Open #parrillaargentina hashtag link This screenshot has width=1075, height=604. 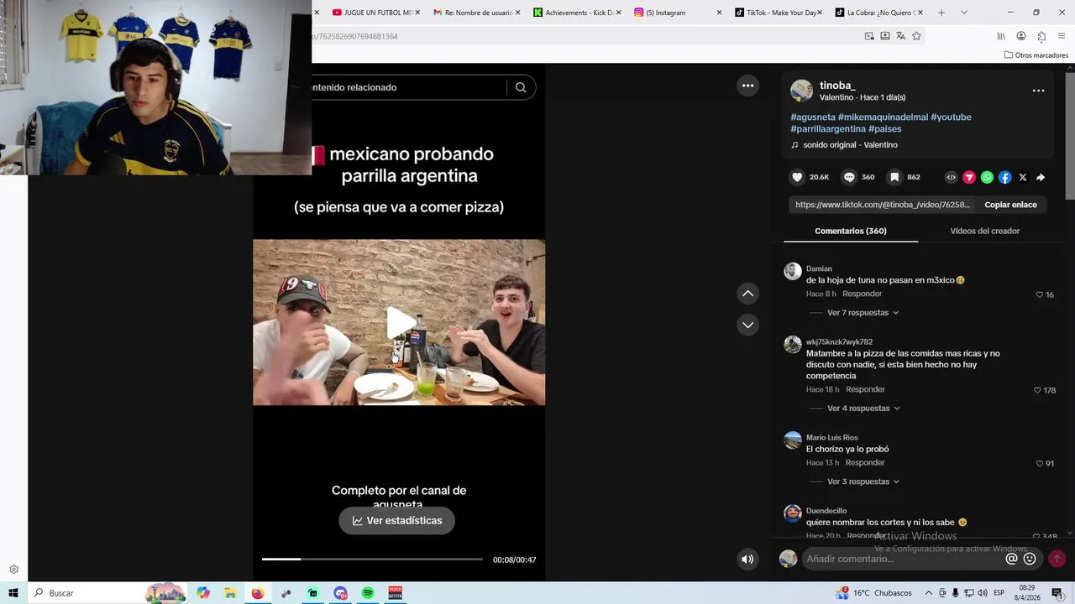point(828,129)
